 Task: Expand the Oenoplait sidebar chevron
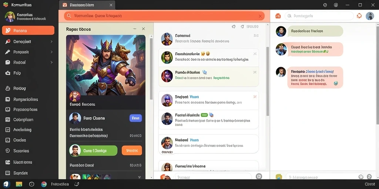[x=51, y=41]
